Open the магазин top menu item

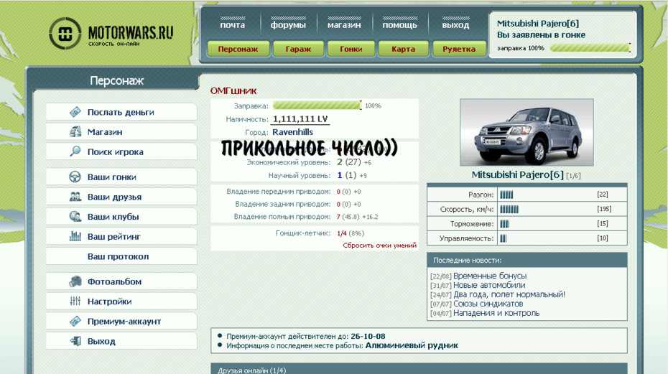344,24
